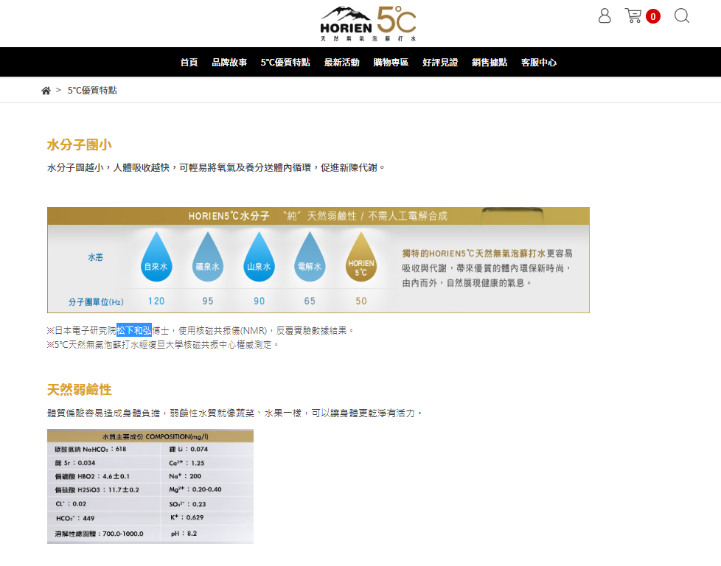The width and height of the screenshot is (721, 566).
Task: Click the value 50 under HORIEN
Action: tap(361, 301)
